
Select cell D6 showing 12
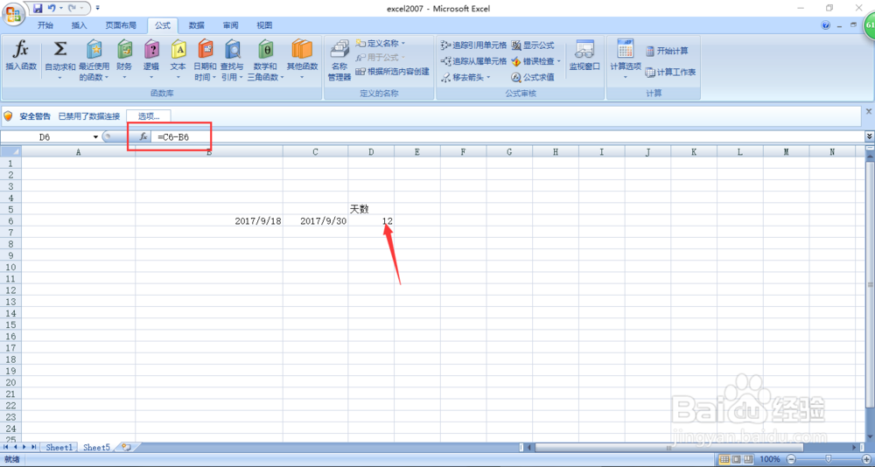click(x=371, y=221)
